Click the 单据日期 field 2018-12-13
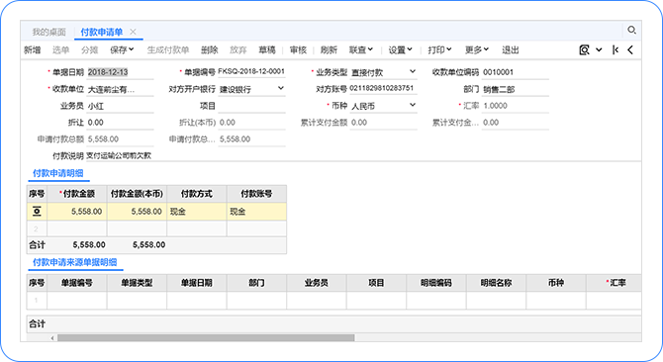Viewport: 663px width, 362px height. pos(120,72)
